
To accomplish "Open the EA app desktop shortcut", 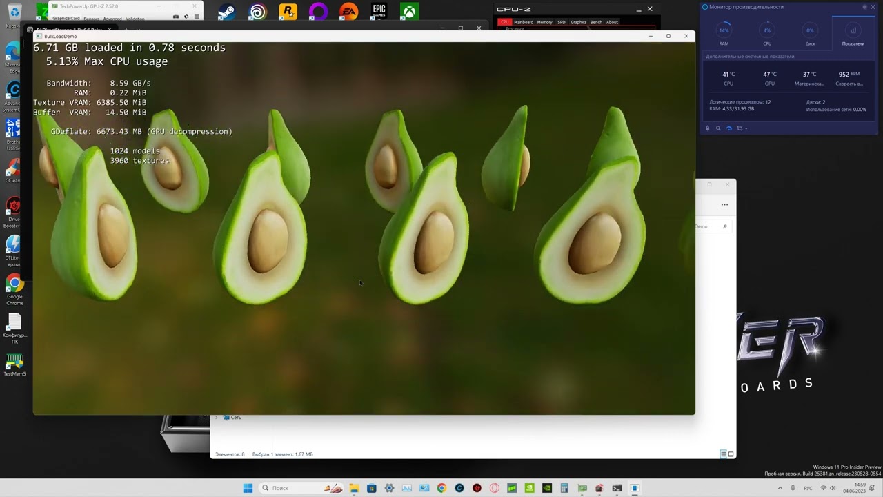I will (349, 12).
